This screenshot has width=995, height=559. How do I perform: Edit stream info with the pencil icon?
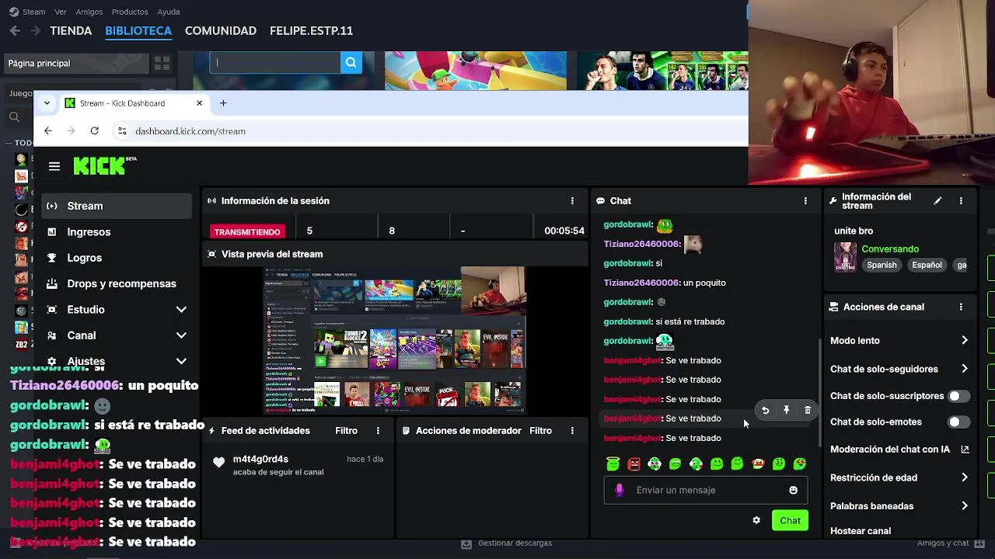[x=937, y=200]
